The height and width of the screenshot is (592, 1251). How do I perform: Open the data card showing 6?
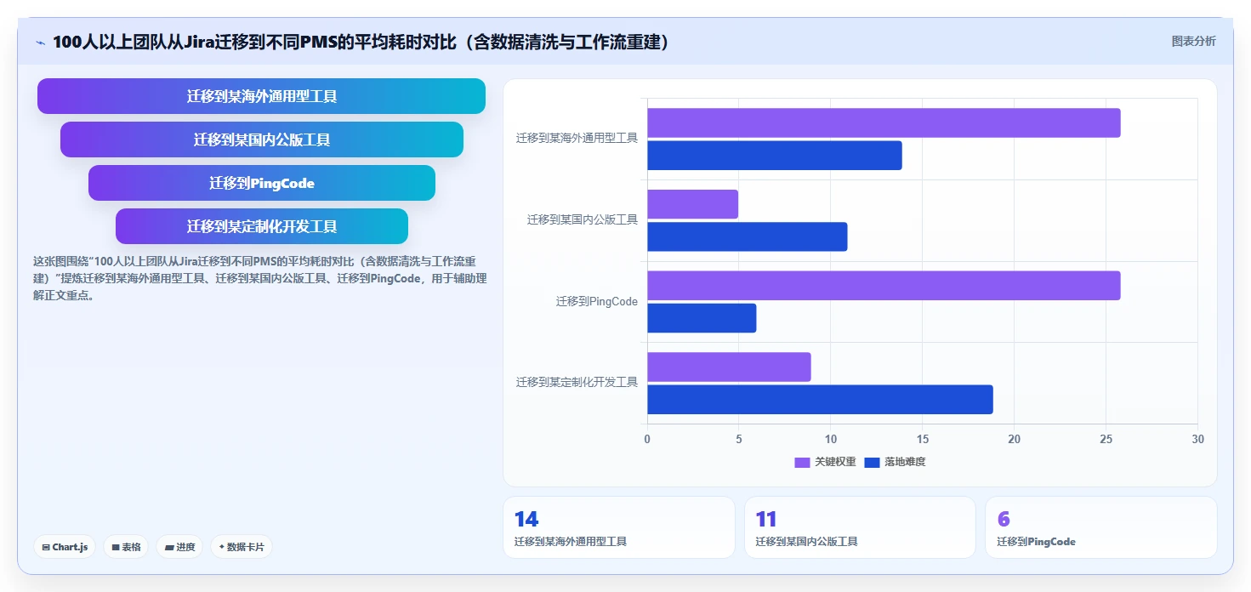click(1100, 527)
